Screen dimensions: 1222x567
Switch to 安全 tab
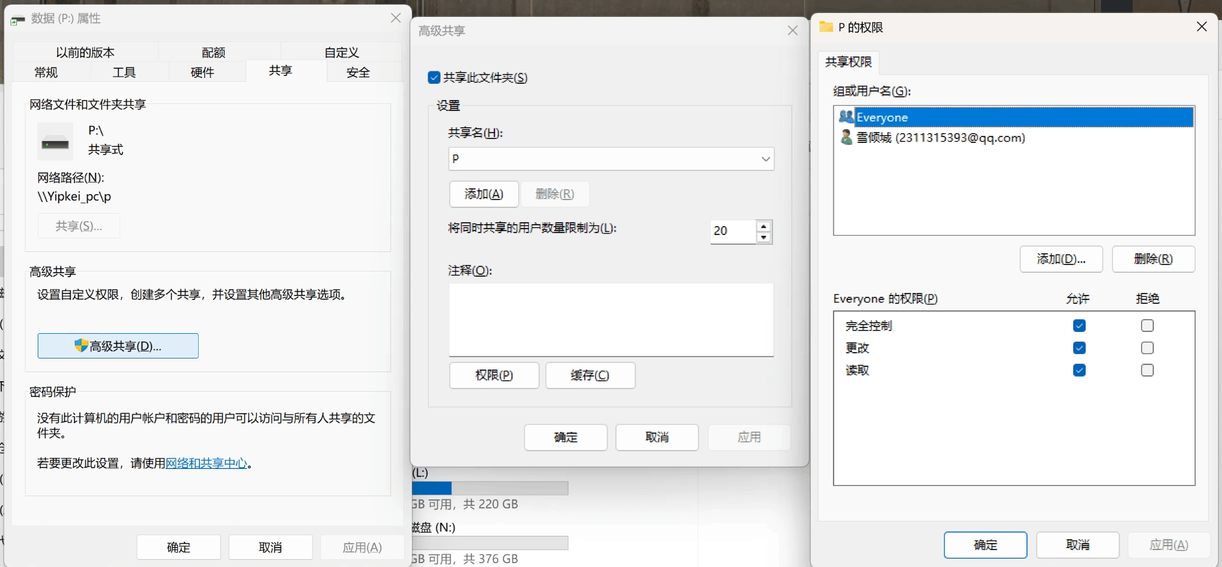click(358, 72)
